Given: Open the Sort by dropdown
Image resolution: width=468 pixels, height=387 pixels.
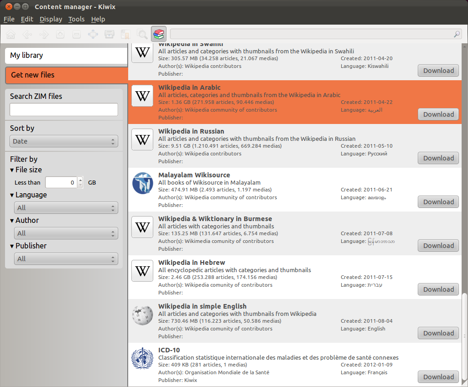Looking at the screenshot, I should tap(63, 141).
